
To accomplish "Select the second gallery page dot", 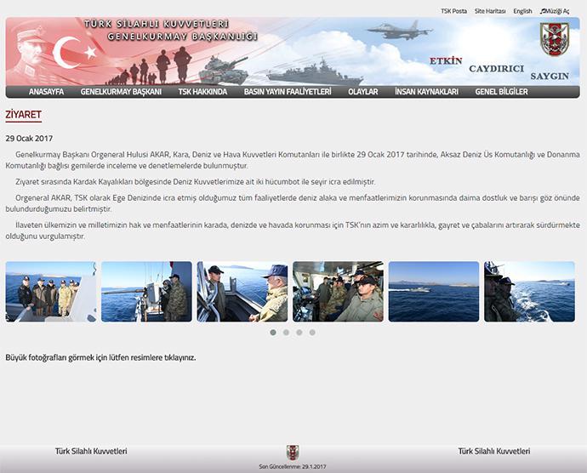I will click(x=286, y=333).
